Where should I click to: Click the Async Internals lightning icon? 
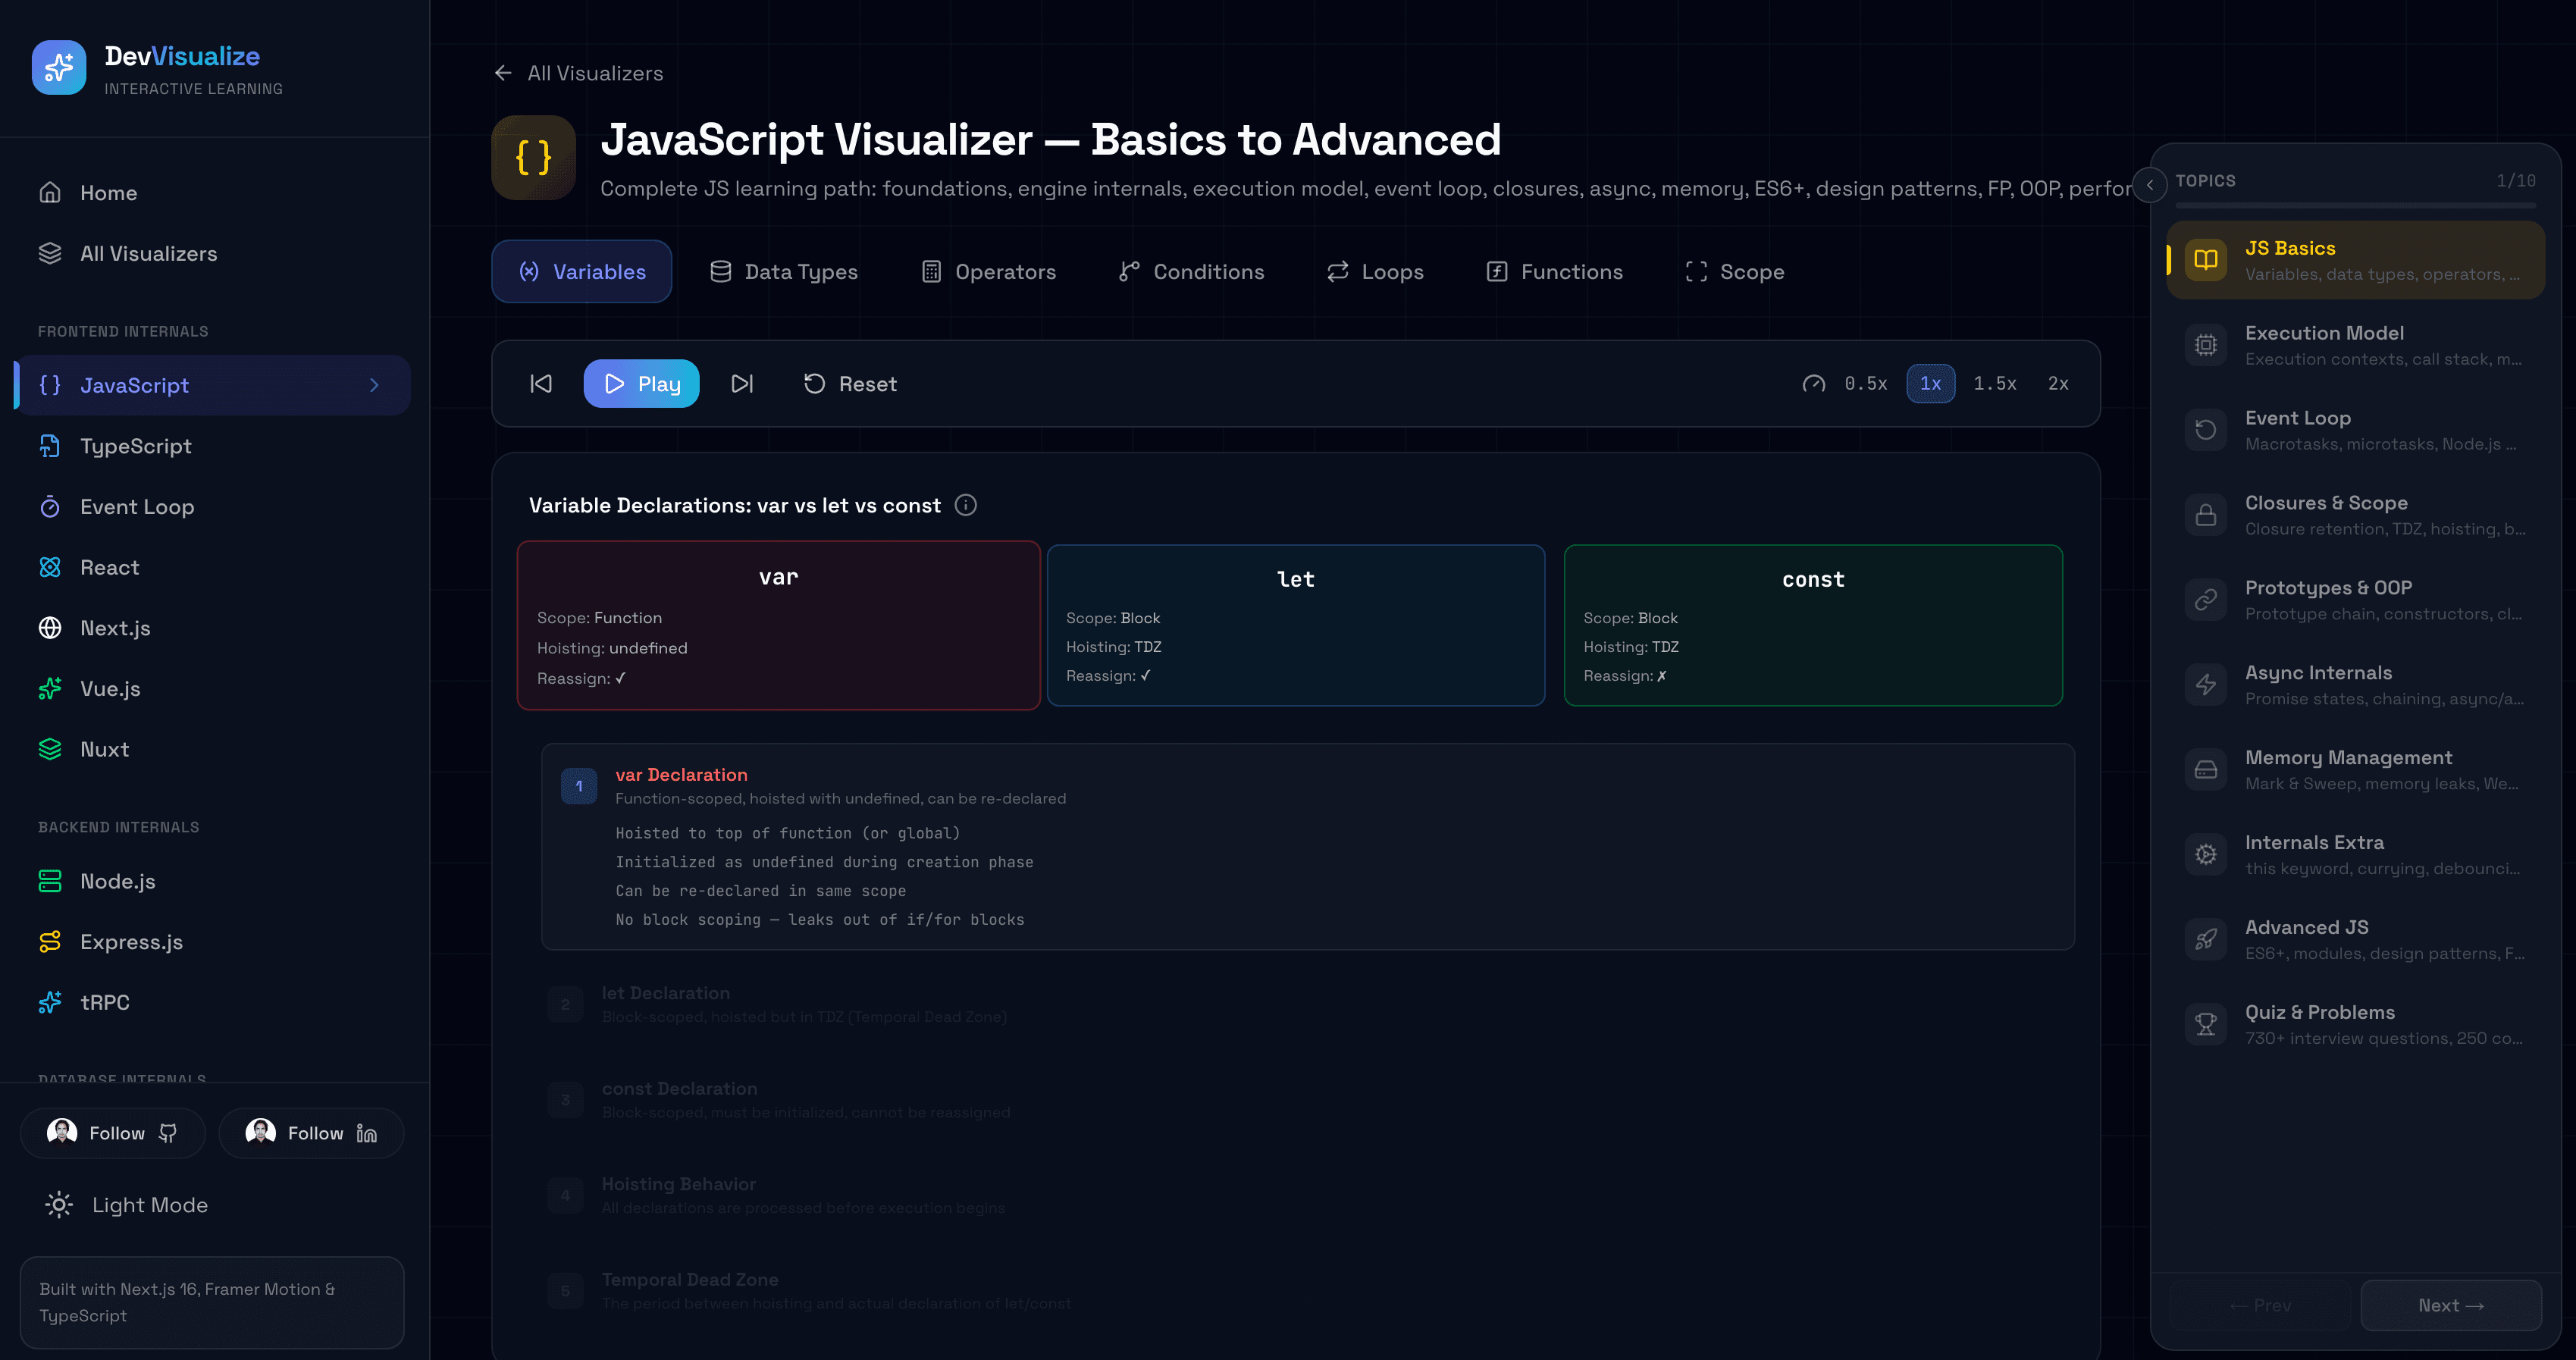click(x=2206, y=685)
